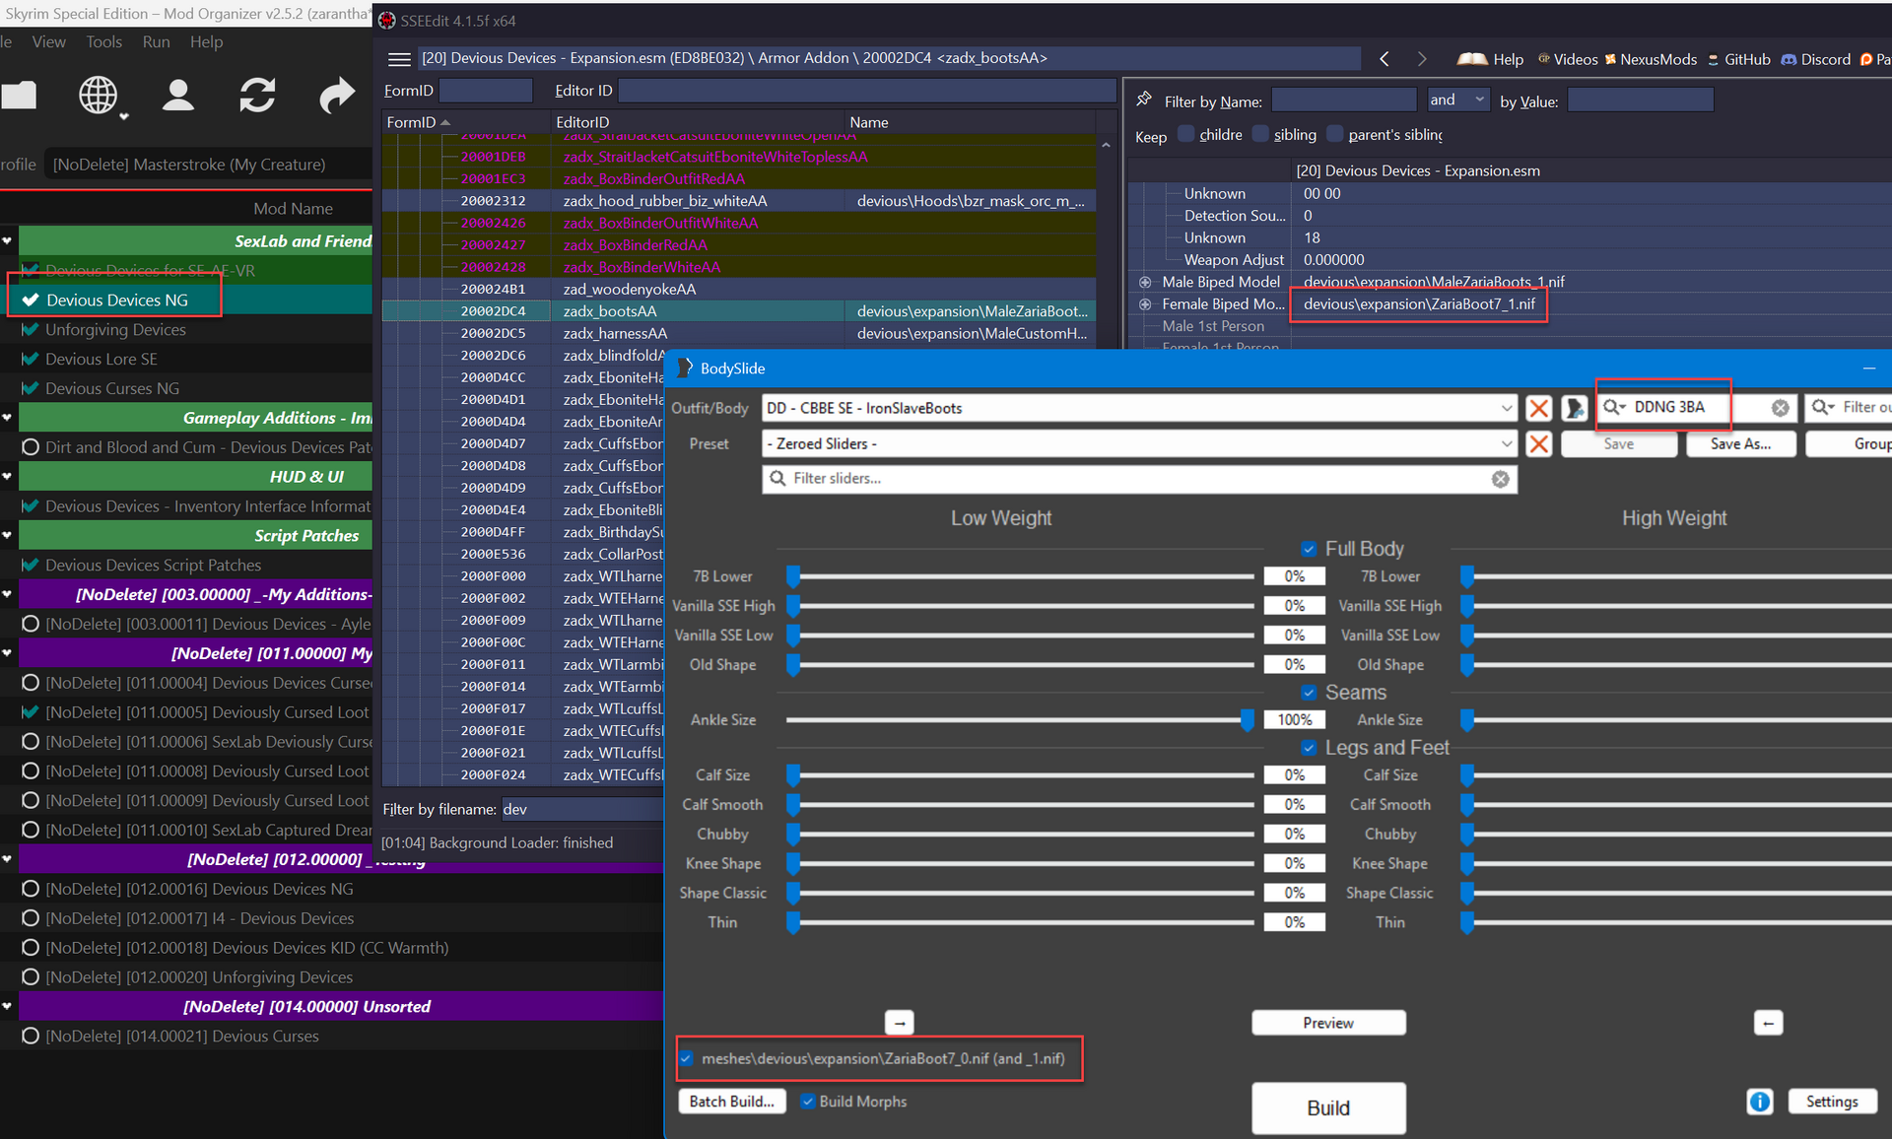Open the GitHub link in SSEEdit

1739,59
